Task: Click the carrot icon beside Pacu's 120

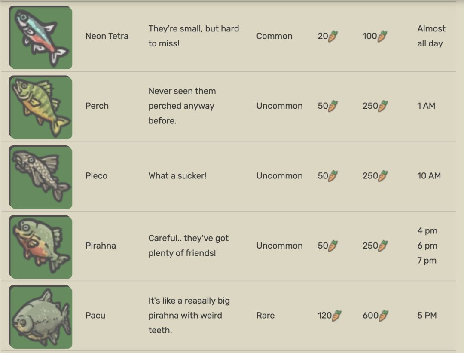Action: [336, 316]
